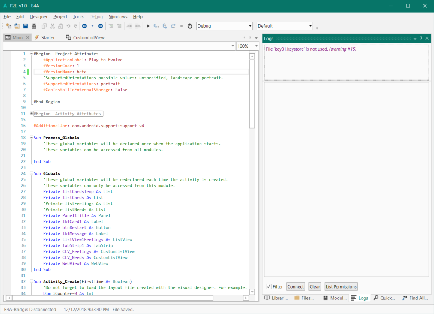Pin the Logs panel with pushpin icon
434x314 pixels.
(x=421, y=39)
